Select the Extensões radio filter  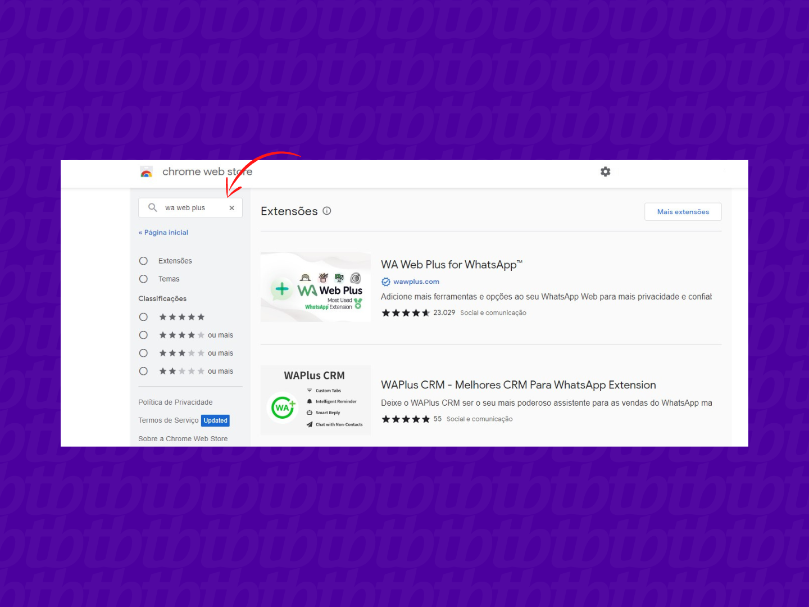pos(143,261)
